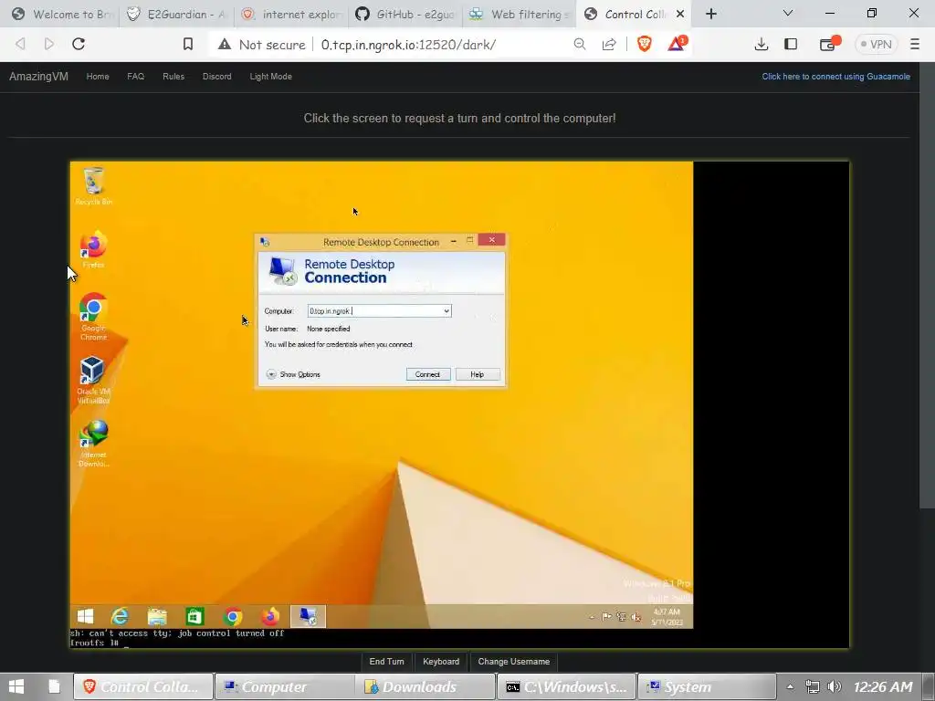Open Firefox in the VM taskbar

[x=270, y=616]
